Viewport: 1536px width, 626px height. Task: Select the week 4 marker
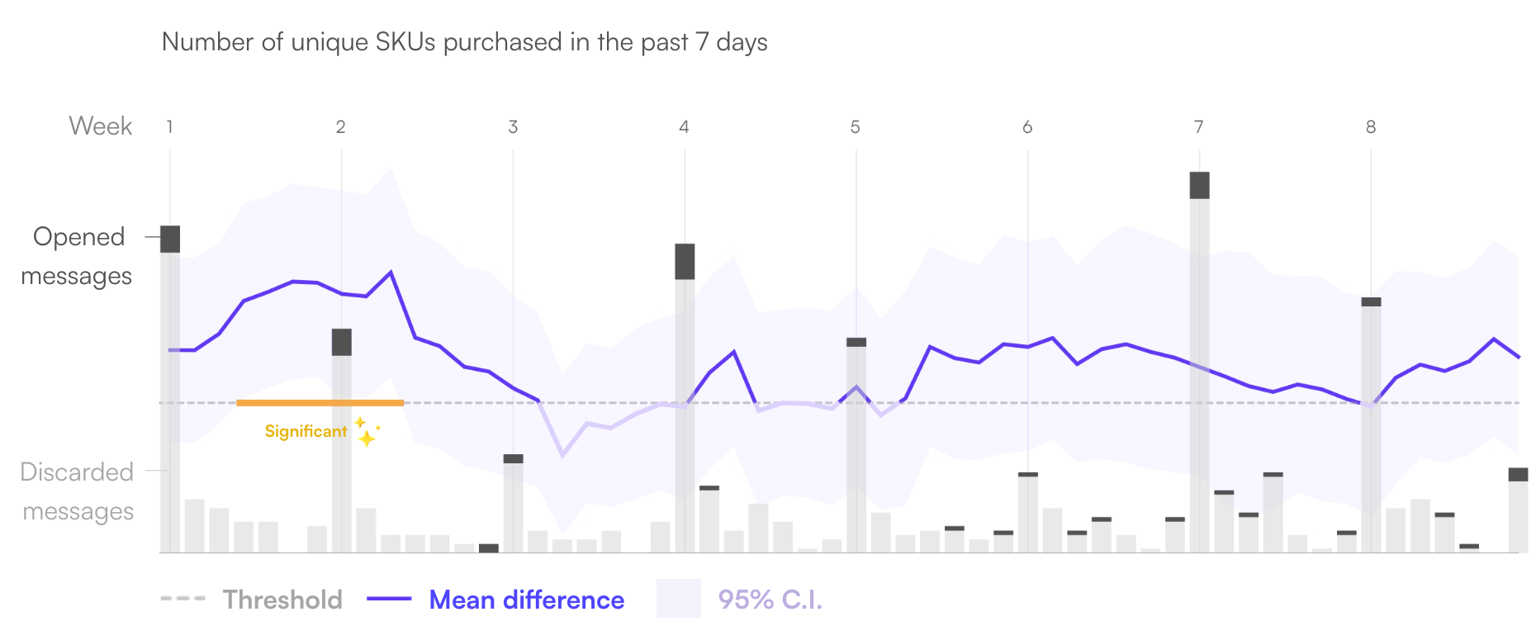684,127
